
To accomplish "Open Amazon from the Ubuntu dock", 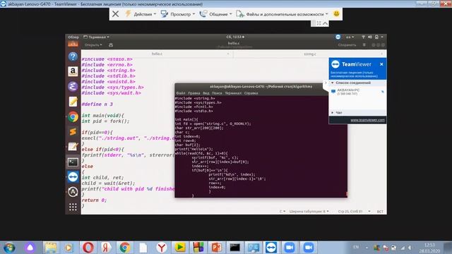I will [x=73, y=71].
